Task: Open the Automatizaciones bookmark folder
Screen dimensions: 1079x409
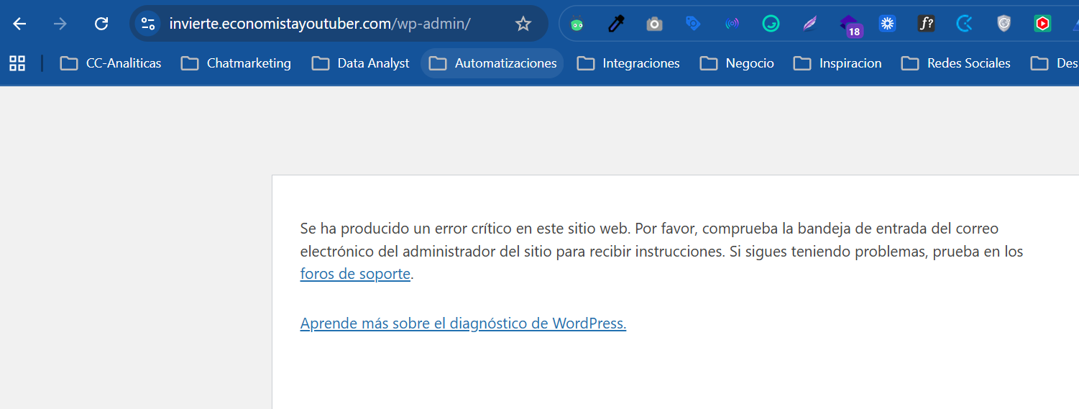Action: point(492,63)
